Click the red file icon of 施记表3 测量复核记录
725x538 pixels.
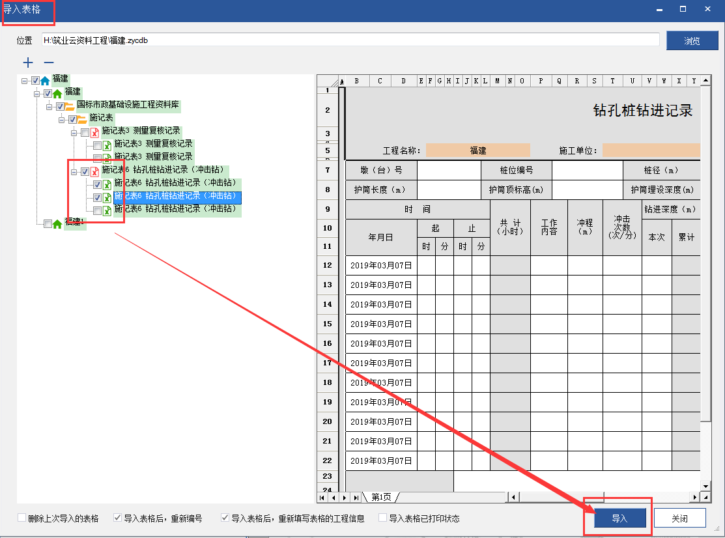click(94, 132)
